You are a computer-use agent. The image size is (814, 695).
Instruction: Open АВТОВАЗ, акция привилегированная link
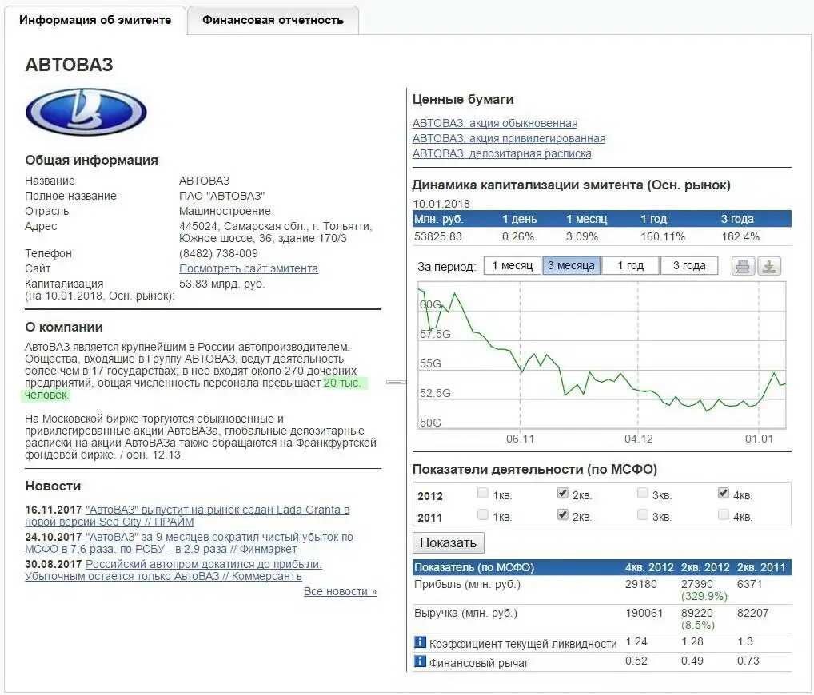tap(509, 138)
